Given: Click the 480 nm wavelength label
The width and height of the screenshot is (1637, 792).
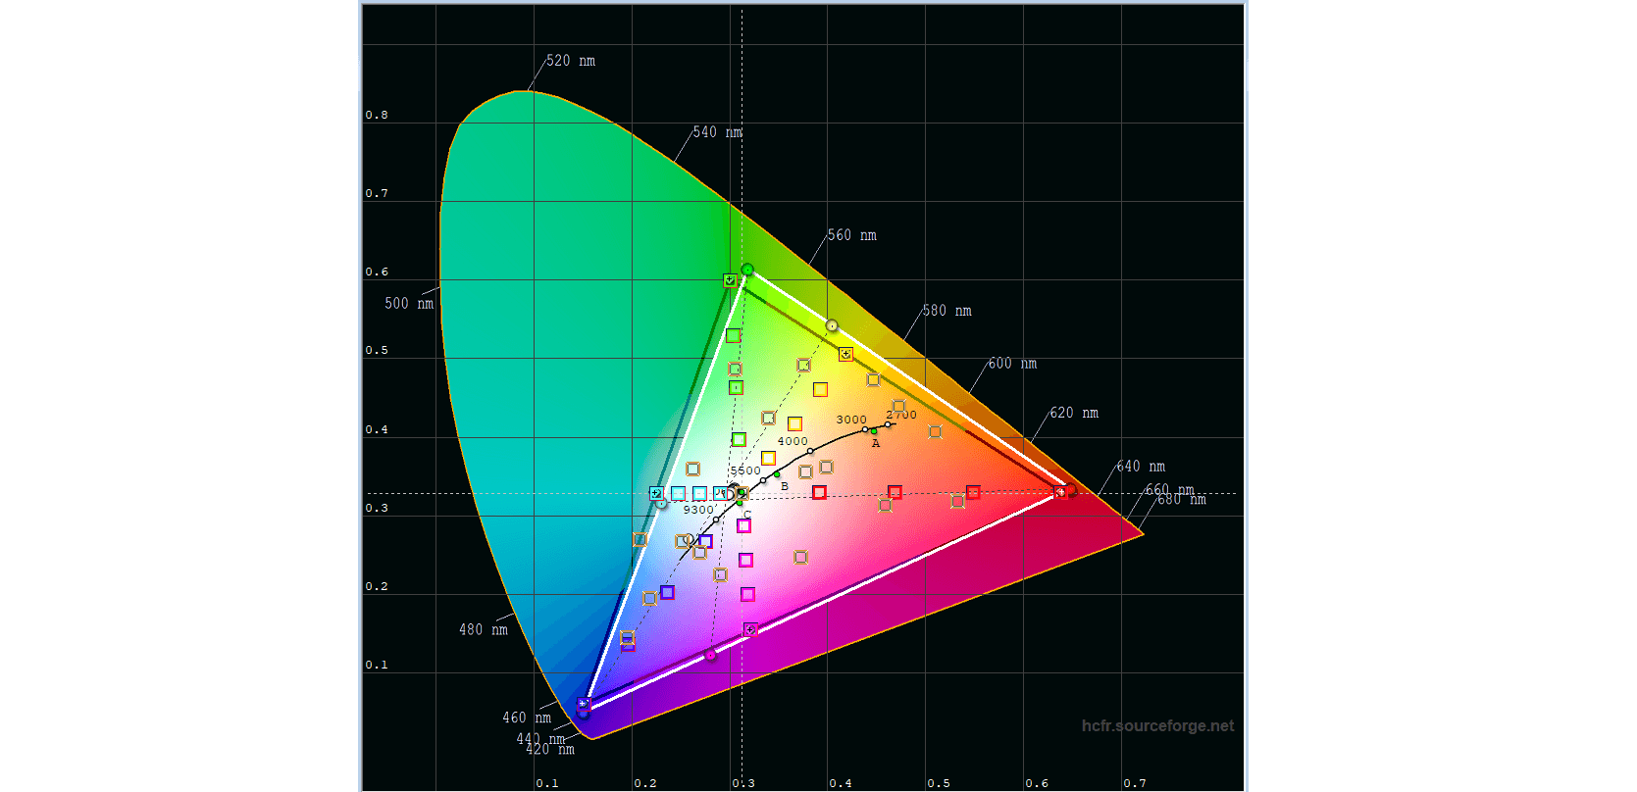Looking at the screenshot, I should tap(484, 629).
